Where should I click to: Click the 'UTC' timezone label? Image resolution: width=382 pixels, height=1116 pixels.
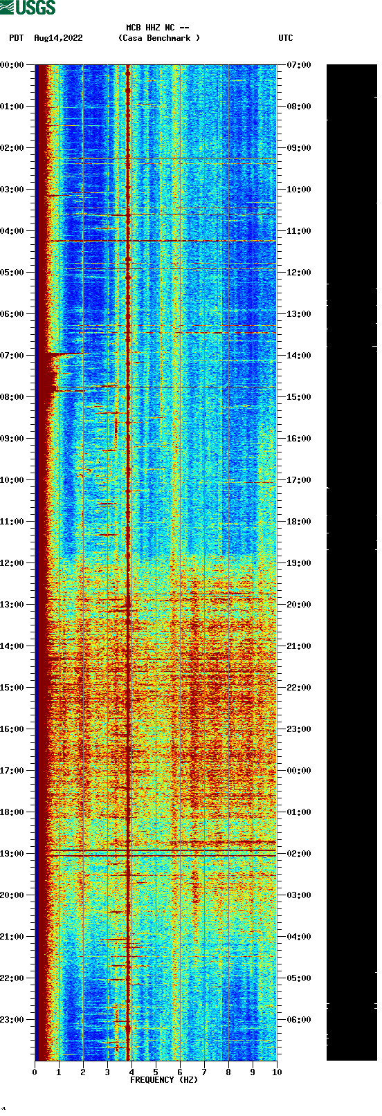[286, 38]
